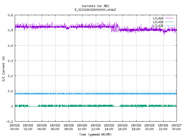Screen dimensions: 182x137
Task: Click the LCL41A legend label
Action: pos(158,18)
